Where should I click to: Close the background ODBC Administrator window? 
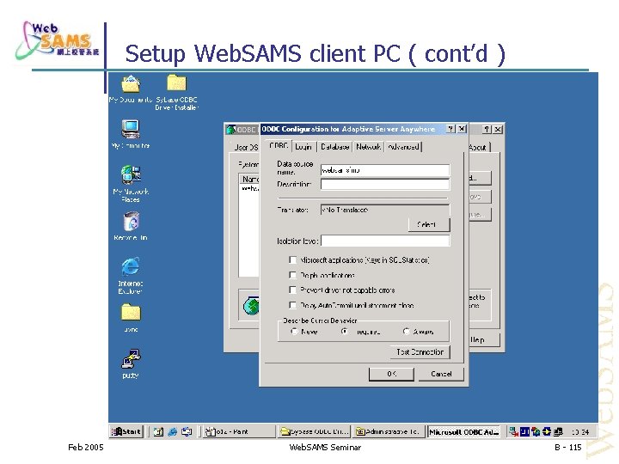point(498,130)
